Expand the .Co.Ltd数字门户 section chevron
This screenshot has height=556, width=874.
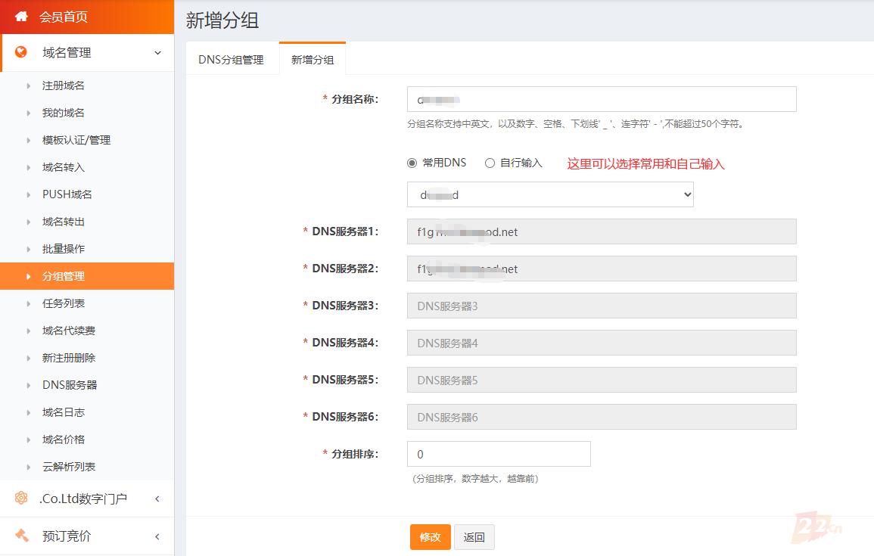pyautogui.click(x=157, y=499)
